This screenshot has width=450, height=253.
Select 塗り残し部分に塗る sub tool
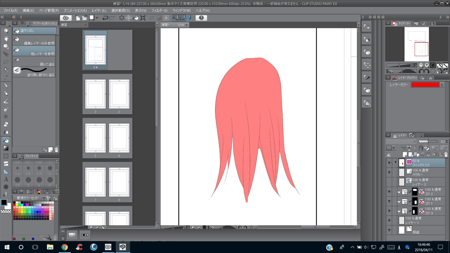[34, 73]
